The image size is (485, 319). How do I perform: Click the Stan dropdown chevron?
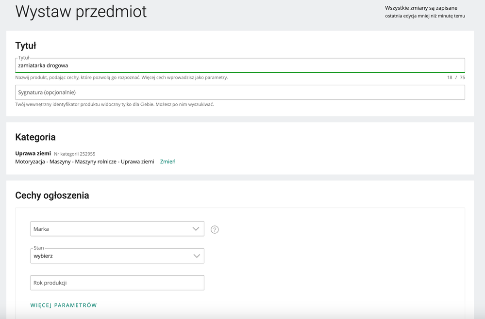pos(196,255)
